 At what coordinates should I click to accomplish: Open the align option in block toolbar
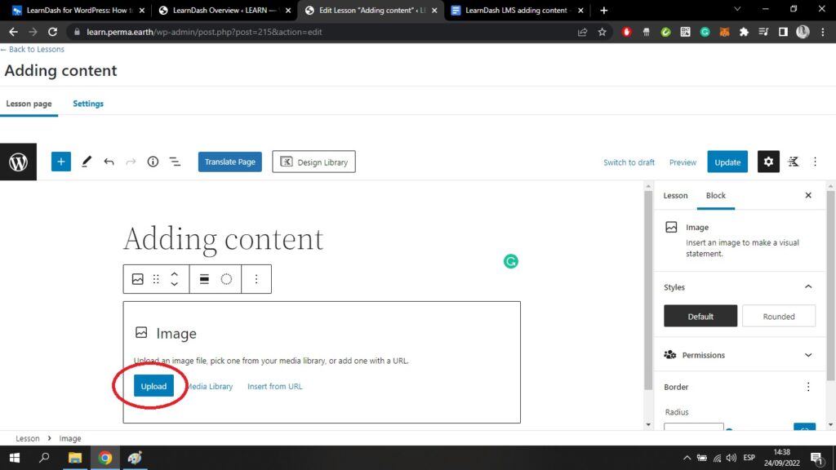204,279
